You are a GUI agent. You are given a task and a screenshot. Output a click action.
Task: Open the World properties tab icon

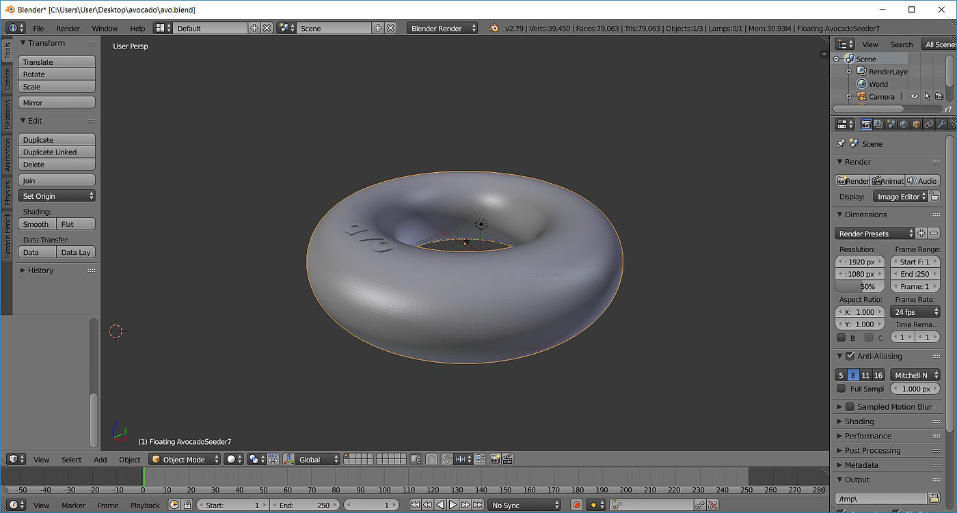(904, 124)
